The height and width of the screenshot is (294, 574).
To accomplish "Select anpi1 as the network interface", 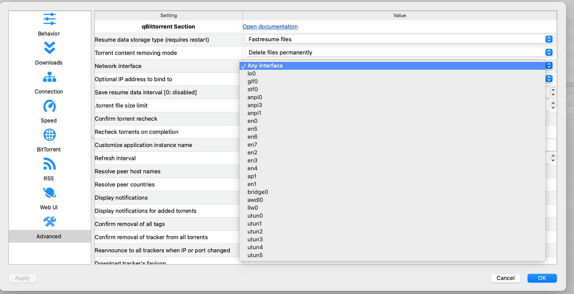I will tap(392, 113).
